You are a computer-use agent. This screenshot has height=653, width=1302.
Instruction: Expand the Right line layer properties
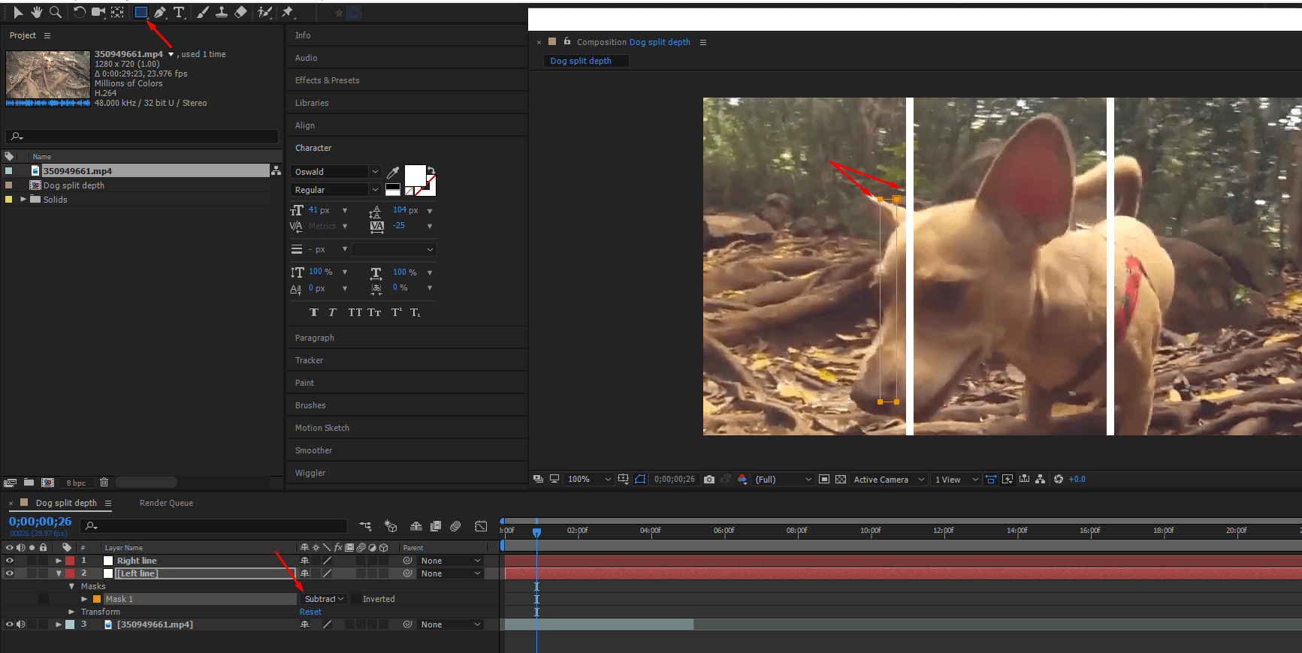pos(59,561)
